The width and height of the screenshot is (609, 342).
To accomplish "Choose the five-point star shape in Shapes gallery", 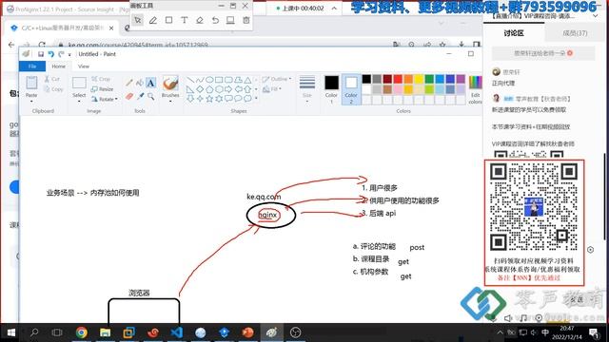I will pyautogui.click(x=209, y=99).
